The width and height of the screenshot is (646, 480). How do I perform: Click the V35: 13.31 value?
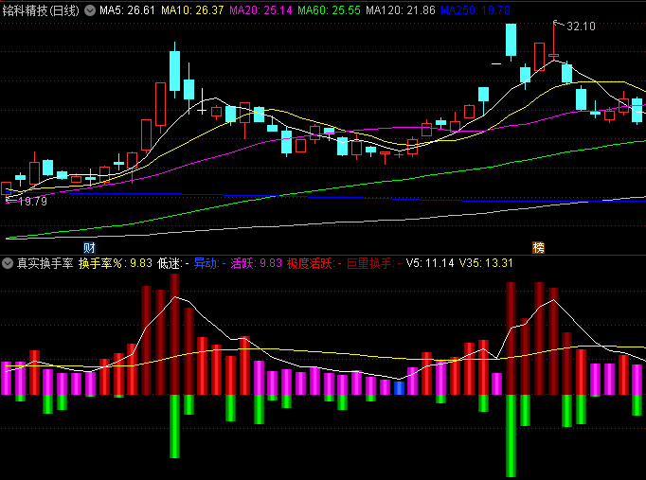[x=486, y=263]
